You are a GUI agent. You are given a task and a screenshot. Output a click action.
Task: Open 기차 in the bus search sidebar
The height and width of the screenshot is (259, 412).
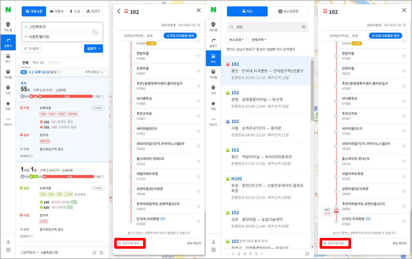(213, 90)
